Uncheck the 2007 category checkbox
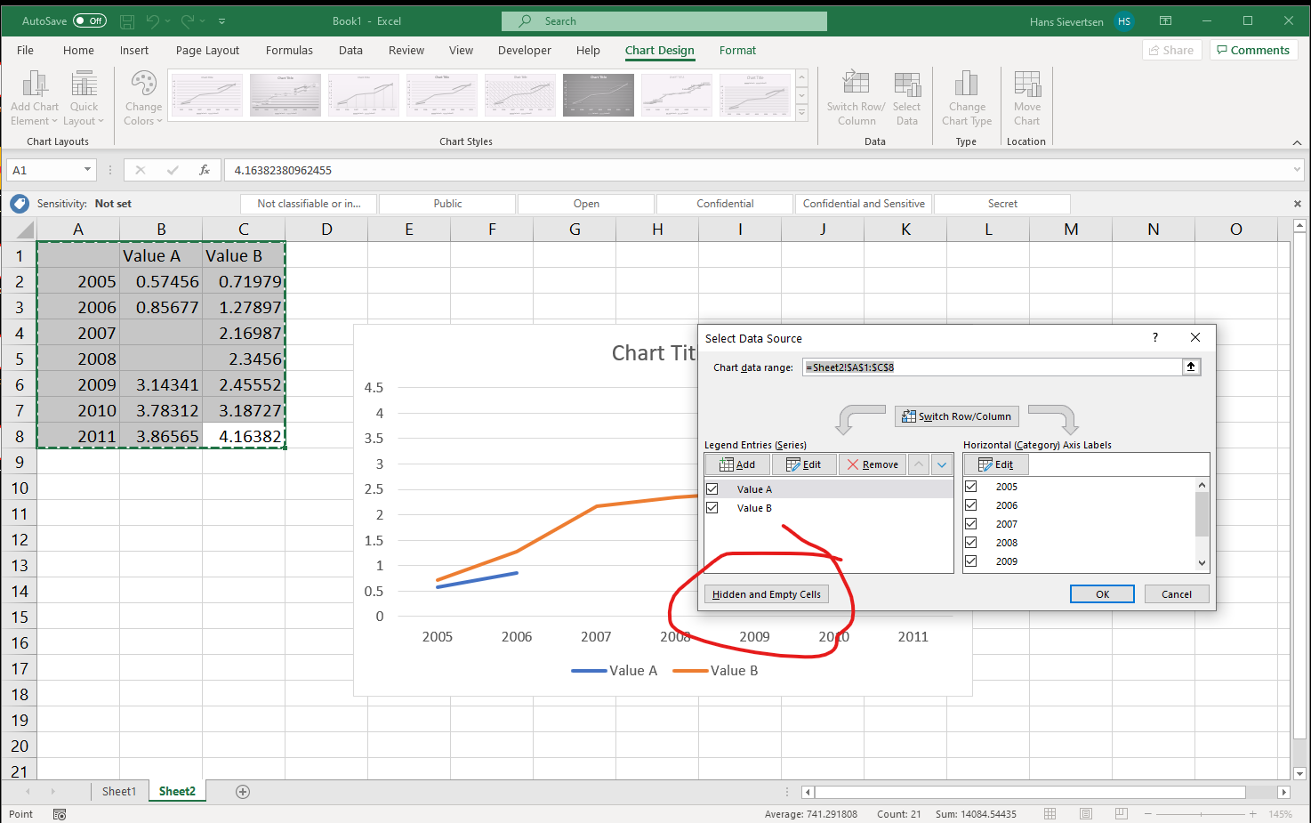The image size is (1311, 823). tap(971, 523)
